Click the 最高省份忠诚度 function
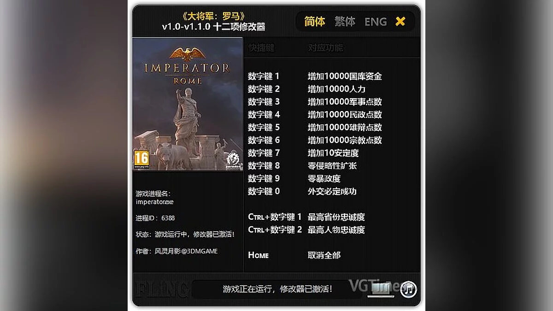Image resolution: width=553 pixels, height=311 pixels. pyautogui.click(x=336, y=217)
